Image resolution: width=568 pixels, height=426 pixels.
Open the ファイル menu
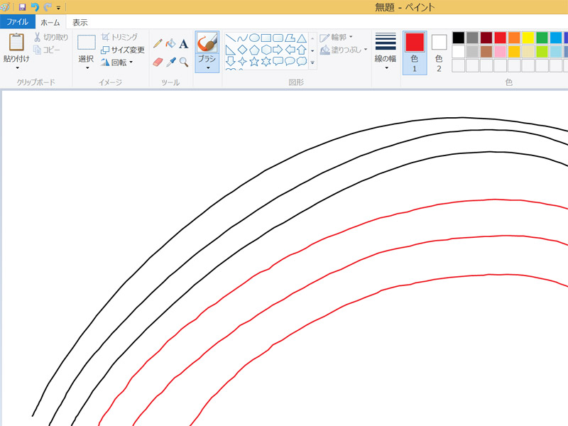pos(17,22)
